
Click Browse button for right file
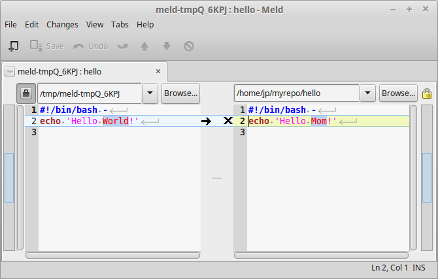coord(398,93)
